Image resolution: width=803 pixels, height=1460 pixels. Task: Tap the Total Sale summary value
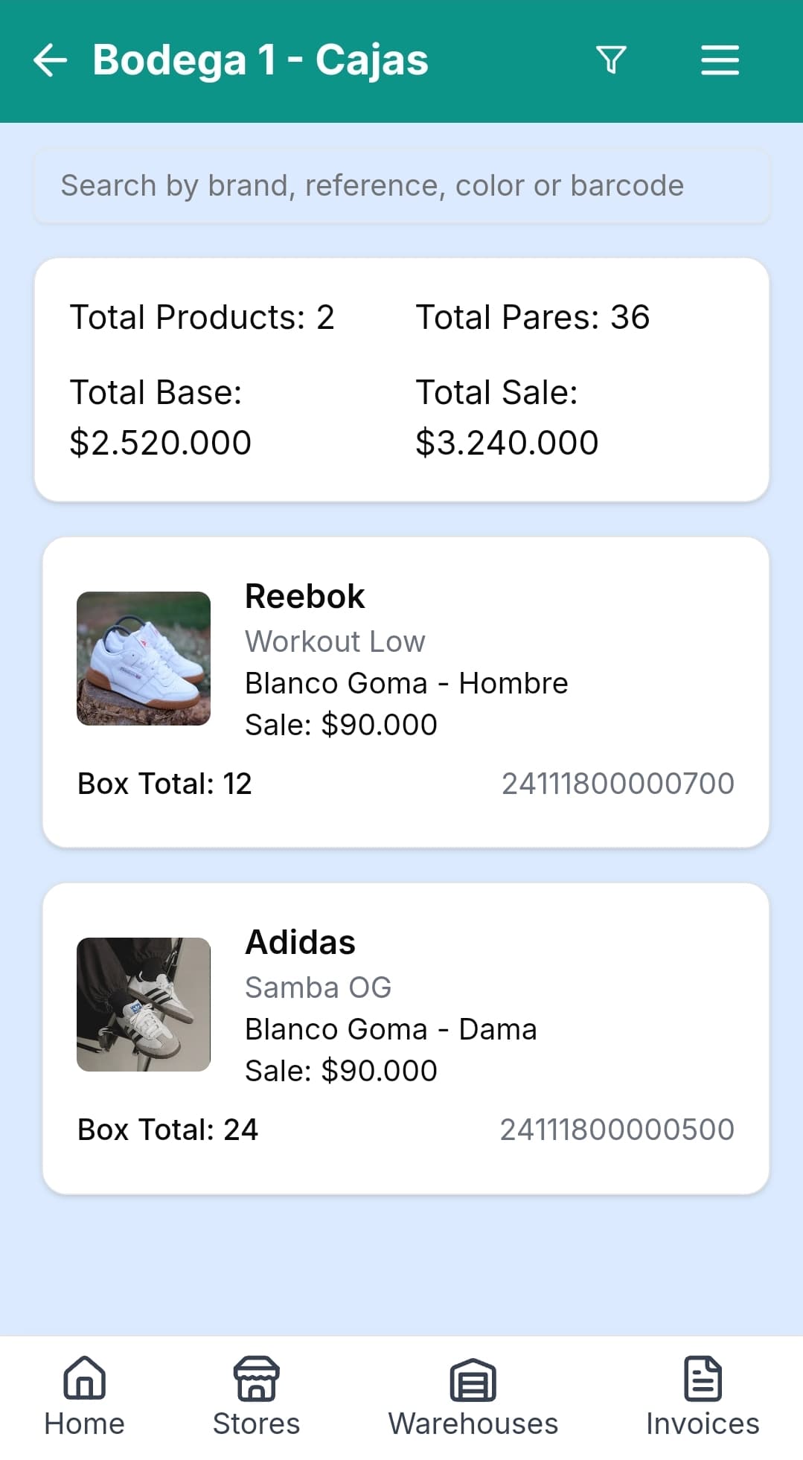[507, 443]
